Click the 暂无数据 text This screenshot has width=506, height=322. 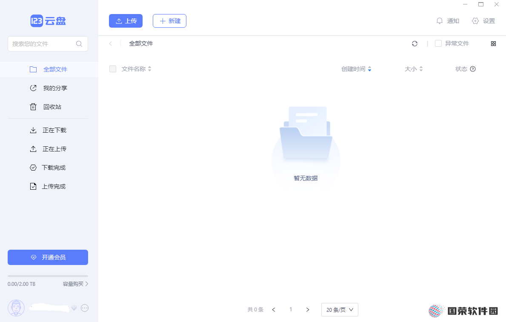click(x=306, y=178)
